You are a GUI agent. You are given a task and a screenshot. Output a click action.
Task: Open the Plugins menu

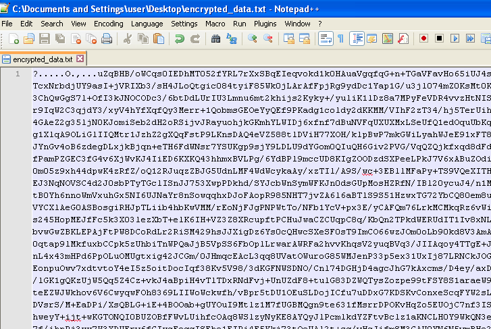coord(265,24)
